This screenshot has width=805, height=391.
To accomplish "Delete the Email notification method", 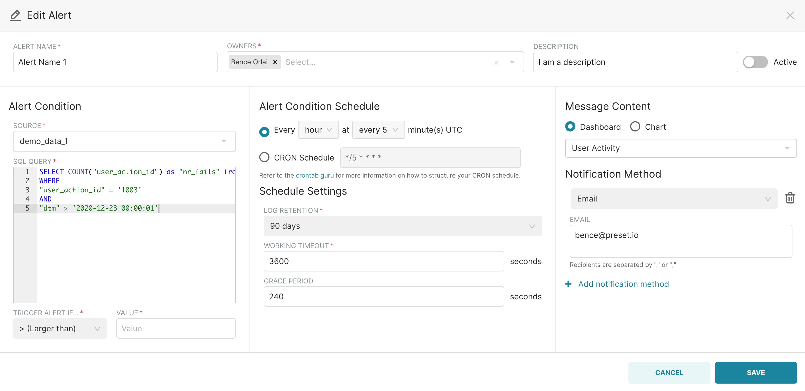I will [x=790, y=198].
